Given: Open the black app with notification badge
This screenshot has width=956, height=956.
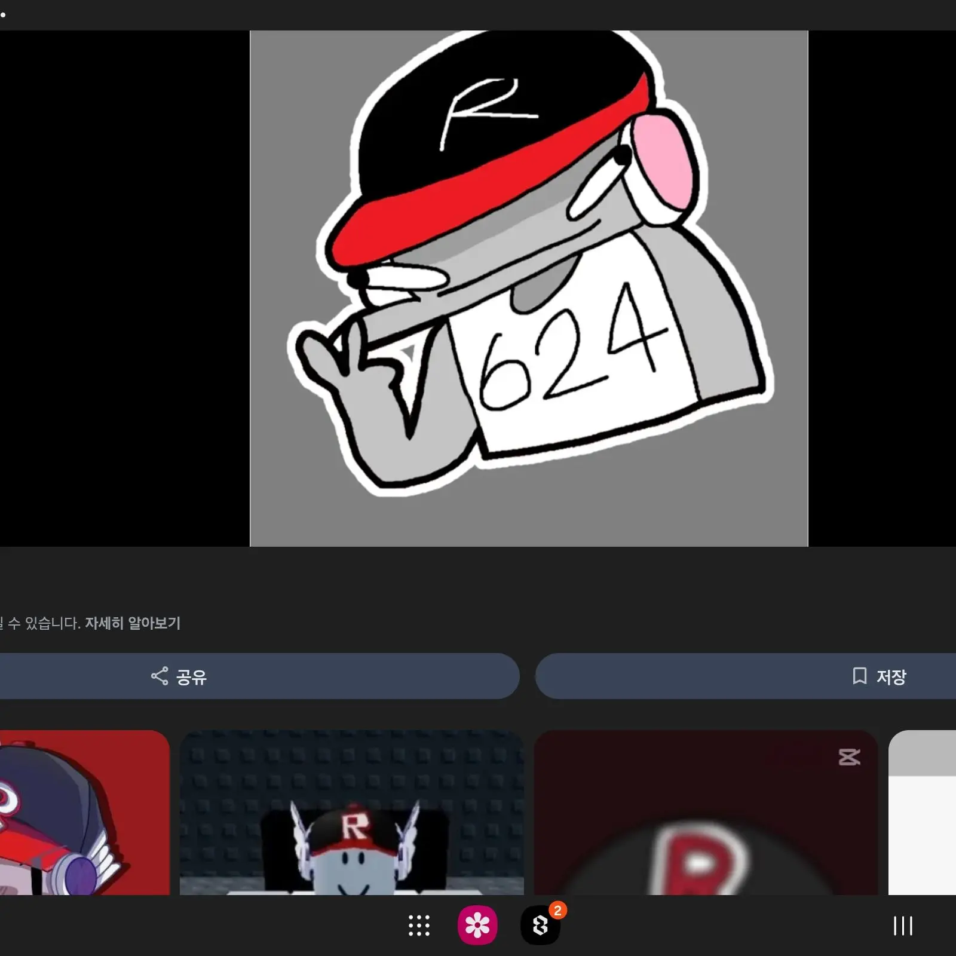Looking at the screenshot, I should pos(540,926).
